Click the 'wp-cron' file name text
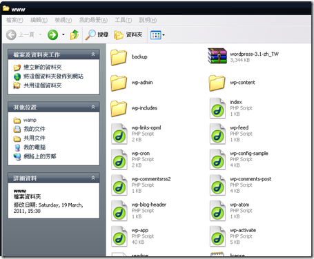314x259 pixels. tap(141, 153)
